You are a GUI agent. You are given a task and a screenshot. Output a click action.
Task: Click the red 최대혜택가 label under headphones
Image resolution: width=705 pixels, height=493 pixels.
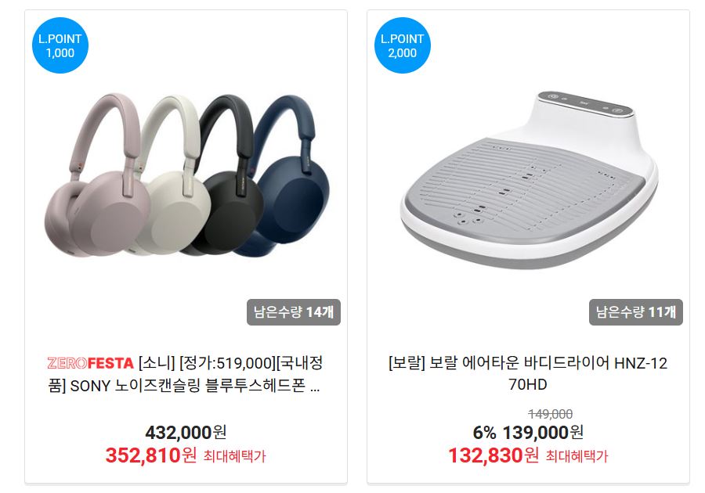click(x=234, y=457)
